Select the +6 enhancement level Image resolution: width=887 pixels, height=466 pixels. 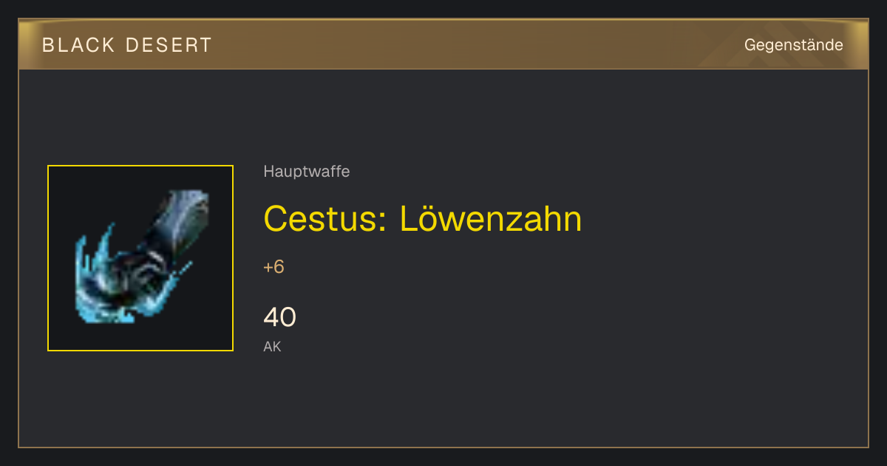click(x=273, y=267)
